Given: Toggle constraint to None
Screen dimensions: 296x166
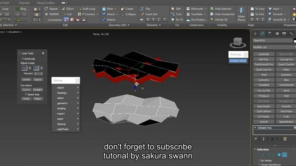Looking at the screenshot, I should [x=66, y=19].
